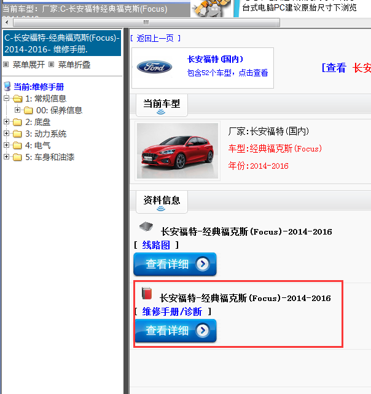Open the 长安福特(国内) link
This screenshot has height=394, width=371.
tap(216, 59)
